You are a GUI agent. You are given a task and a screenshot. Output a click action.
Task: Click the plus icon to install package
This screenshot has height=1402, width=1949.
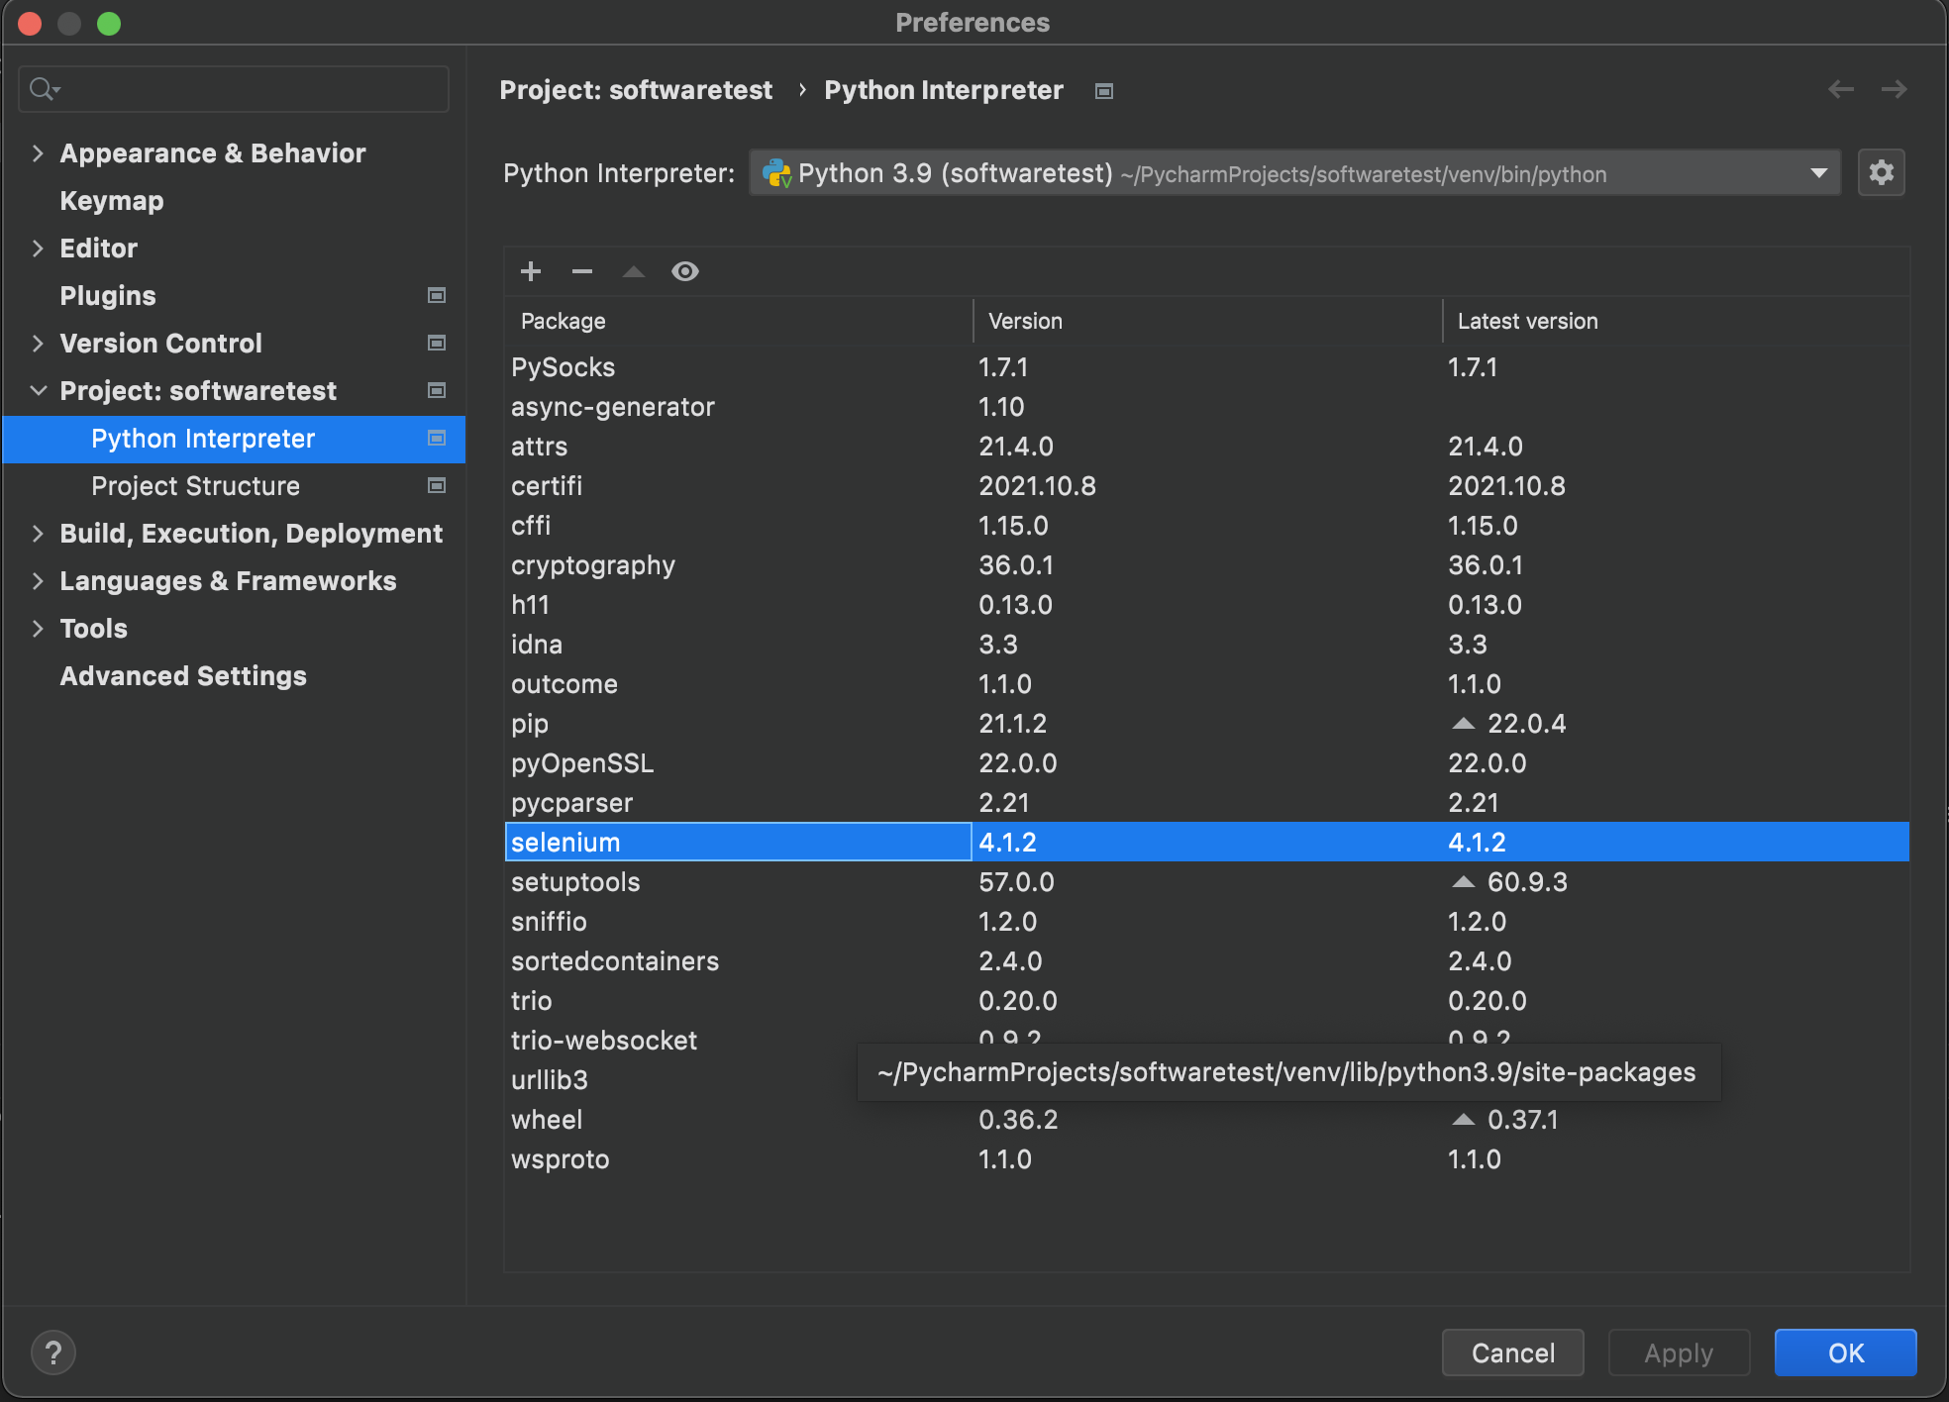[x=531, y=271]
